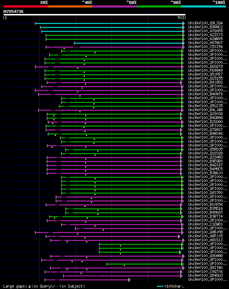This screenshot has width=229, height=289.
Task: Select the UniRef100_B4QI87 label
Action: 205,165
